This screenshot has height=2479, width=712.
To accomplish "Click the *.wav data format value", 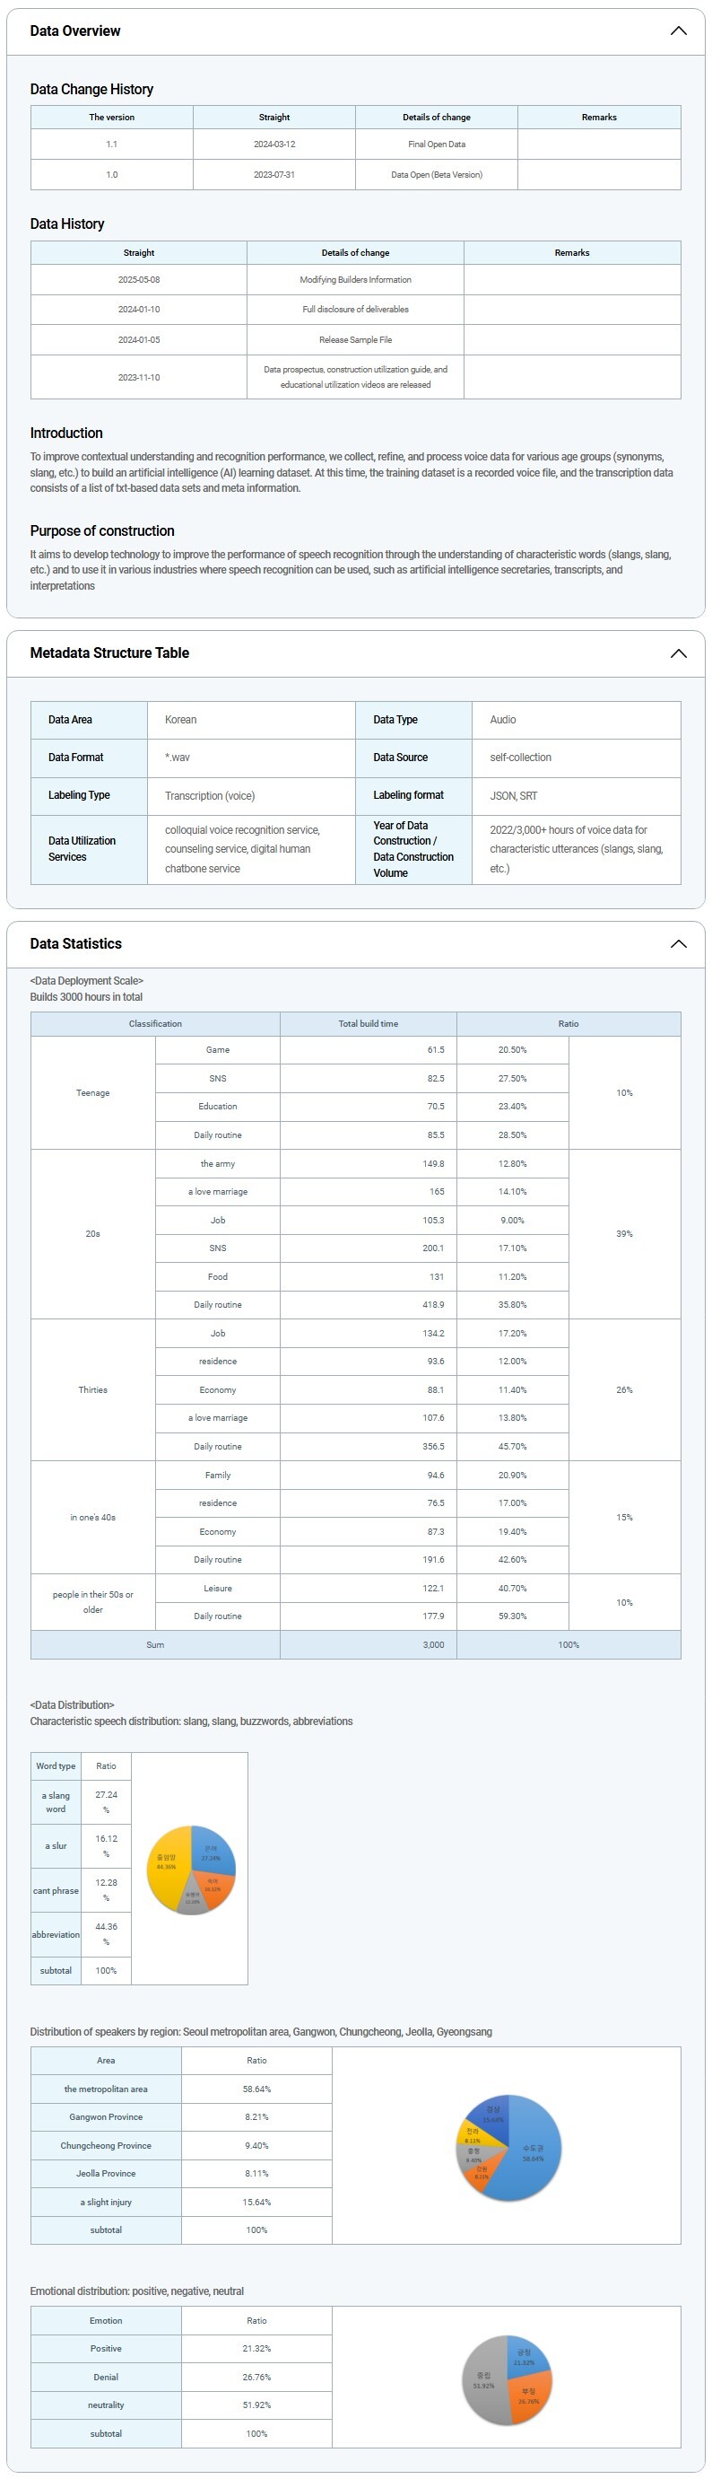I will pyautogui.click(x=178, y=758).
